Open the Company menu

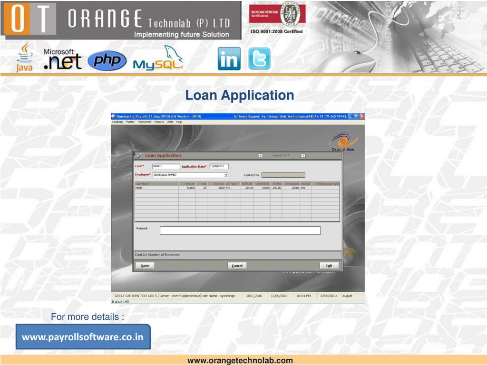click(118, 122)
